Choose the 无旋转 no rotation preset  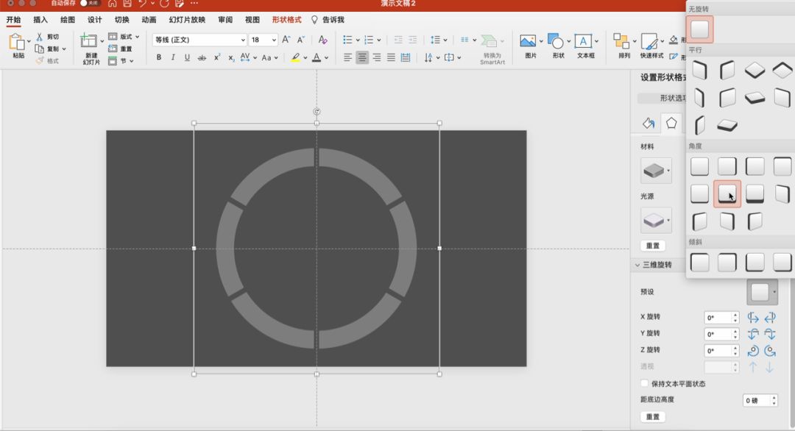[699, 29]
